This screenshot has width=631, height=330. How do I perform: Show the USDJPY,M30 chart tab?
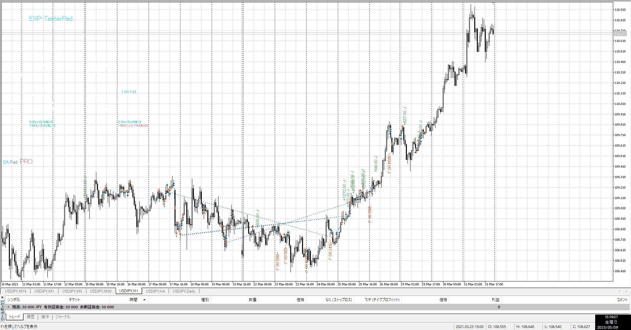pos(101,291)
